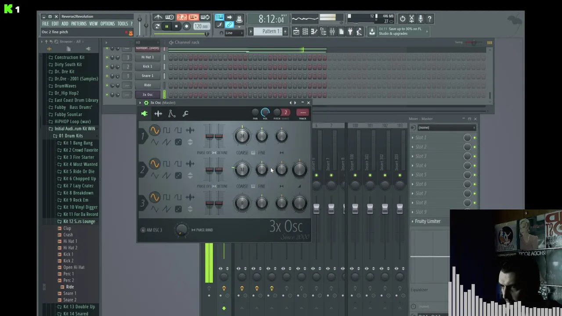Pause playback with the green pause button
Viewport: 562px width, 316px height.
click(x=166, y=26)
